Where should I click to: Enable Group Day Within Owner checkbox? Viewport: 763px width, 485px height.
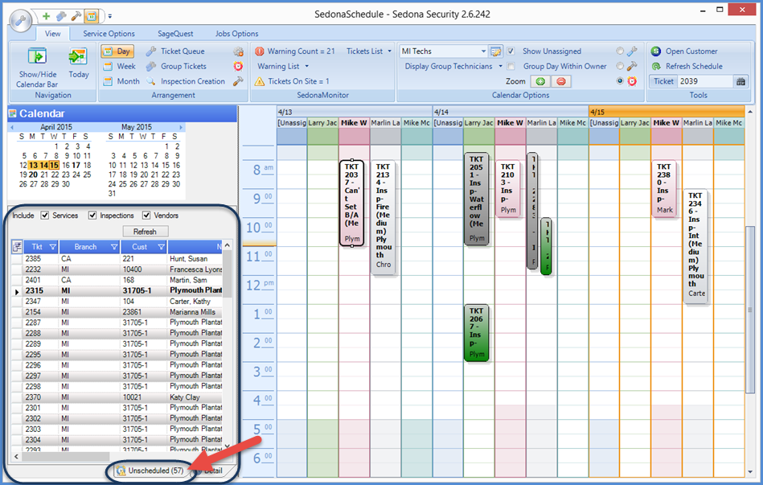click(x=511, y=66)
